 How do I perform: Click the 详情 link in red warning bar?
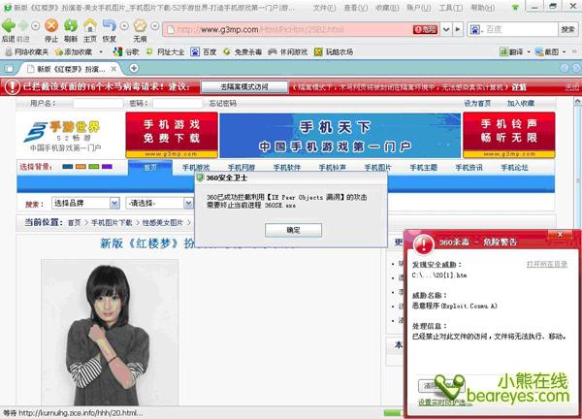pyautogui.click(x=519, y=87)
